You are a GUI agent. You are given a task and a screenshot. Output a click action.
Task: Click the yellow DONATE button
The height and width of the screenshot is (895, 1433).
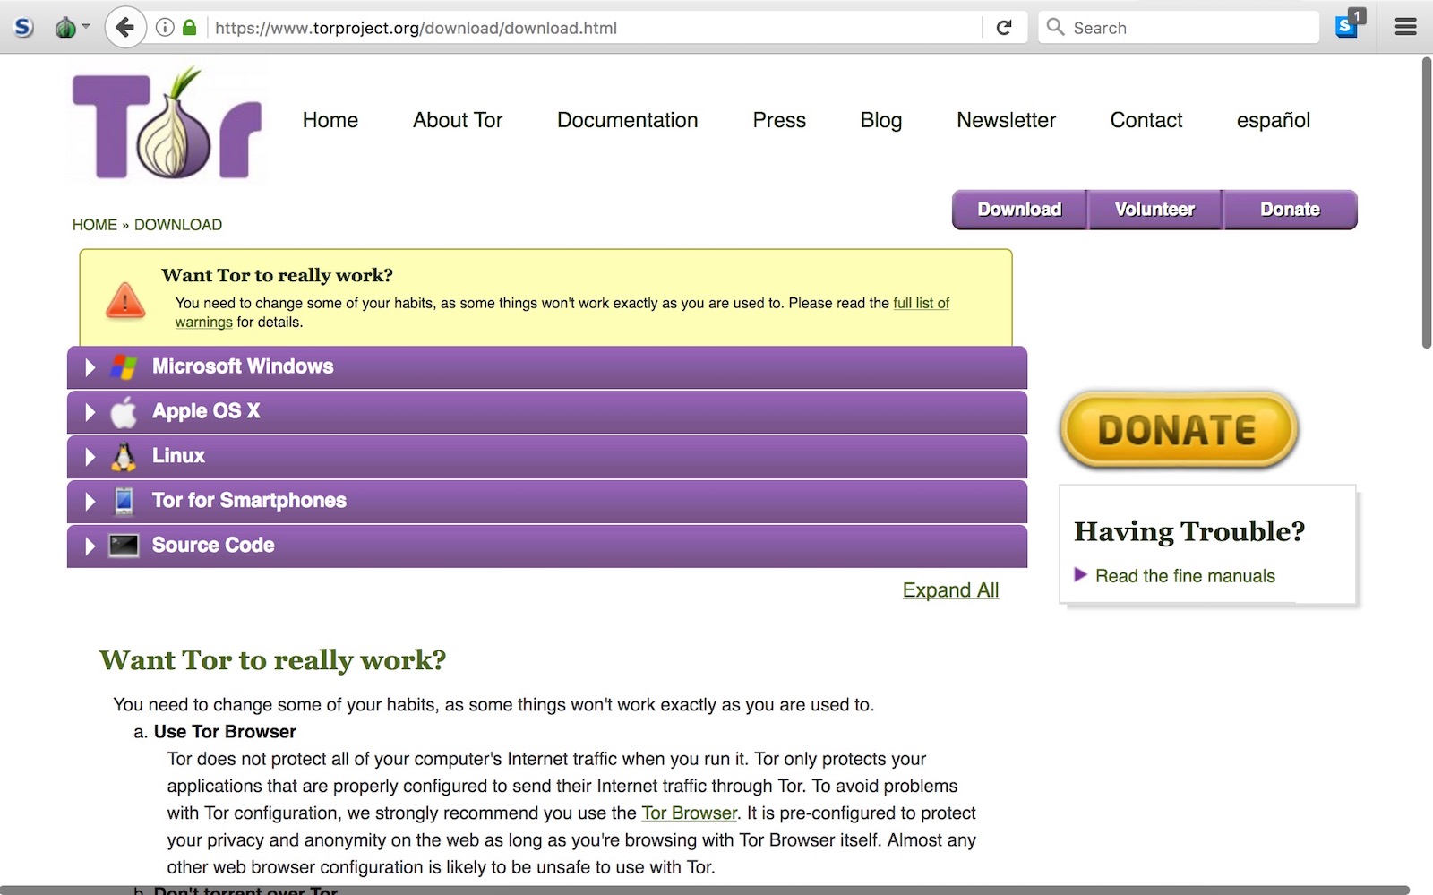[x=1179, y=430]
